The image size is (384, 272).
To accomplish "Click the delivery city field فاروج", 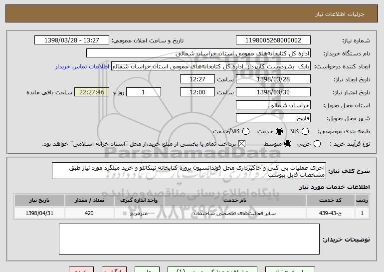I will pyautogui.click(x=273, y=118).
